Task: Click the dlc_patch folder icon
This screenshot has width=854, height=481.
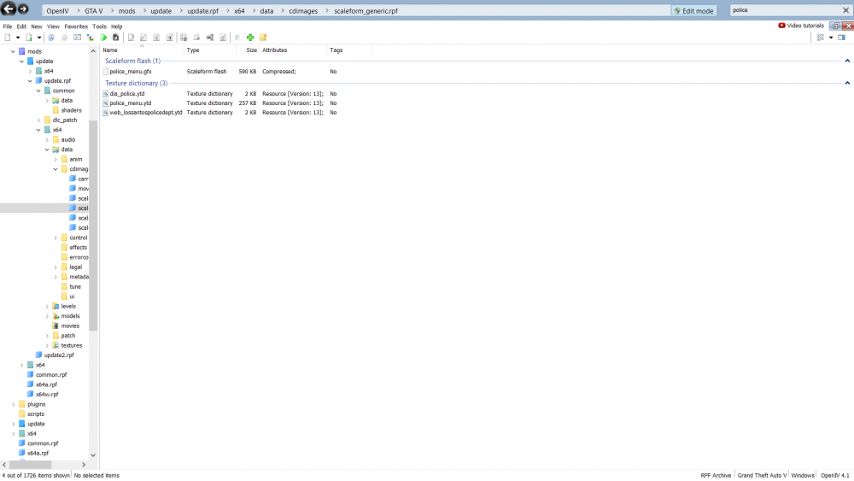Action: click(x=47, y=120)
